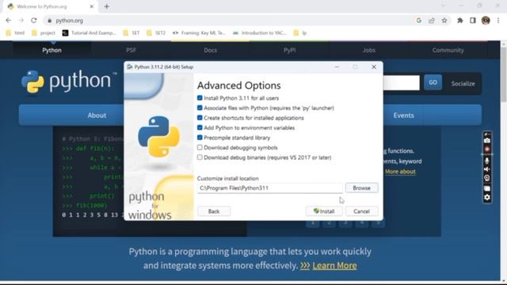Select Docs in site top navigation
The height and width of the screenshot is (285, 507).
210,50
